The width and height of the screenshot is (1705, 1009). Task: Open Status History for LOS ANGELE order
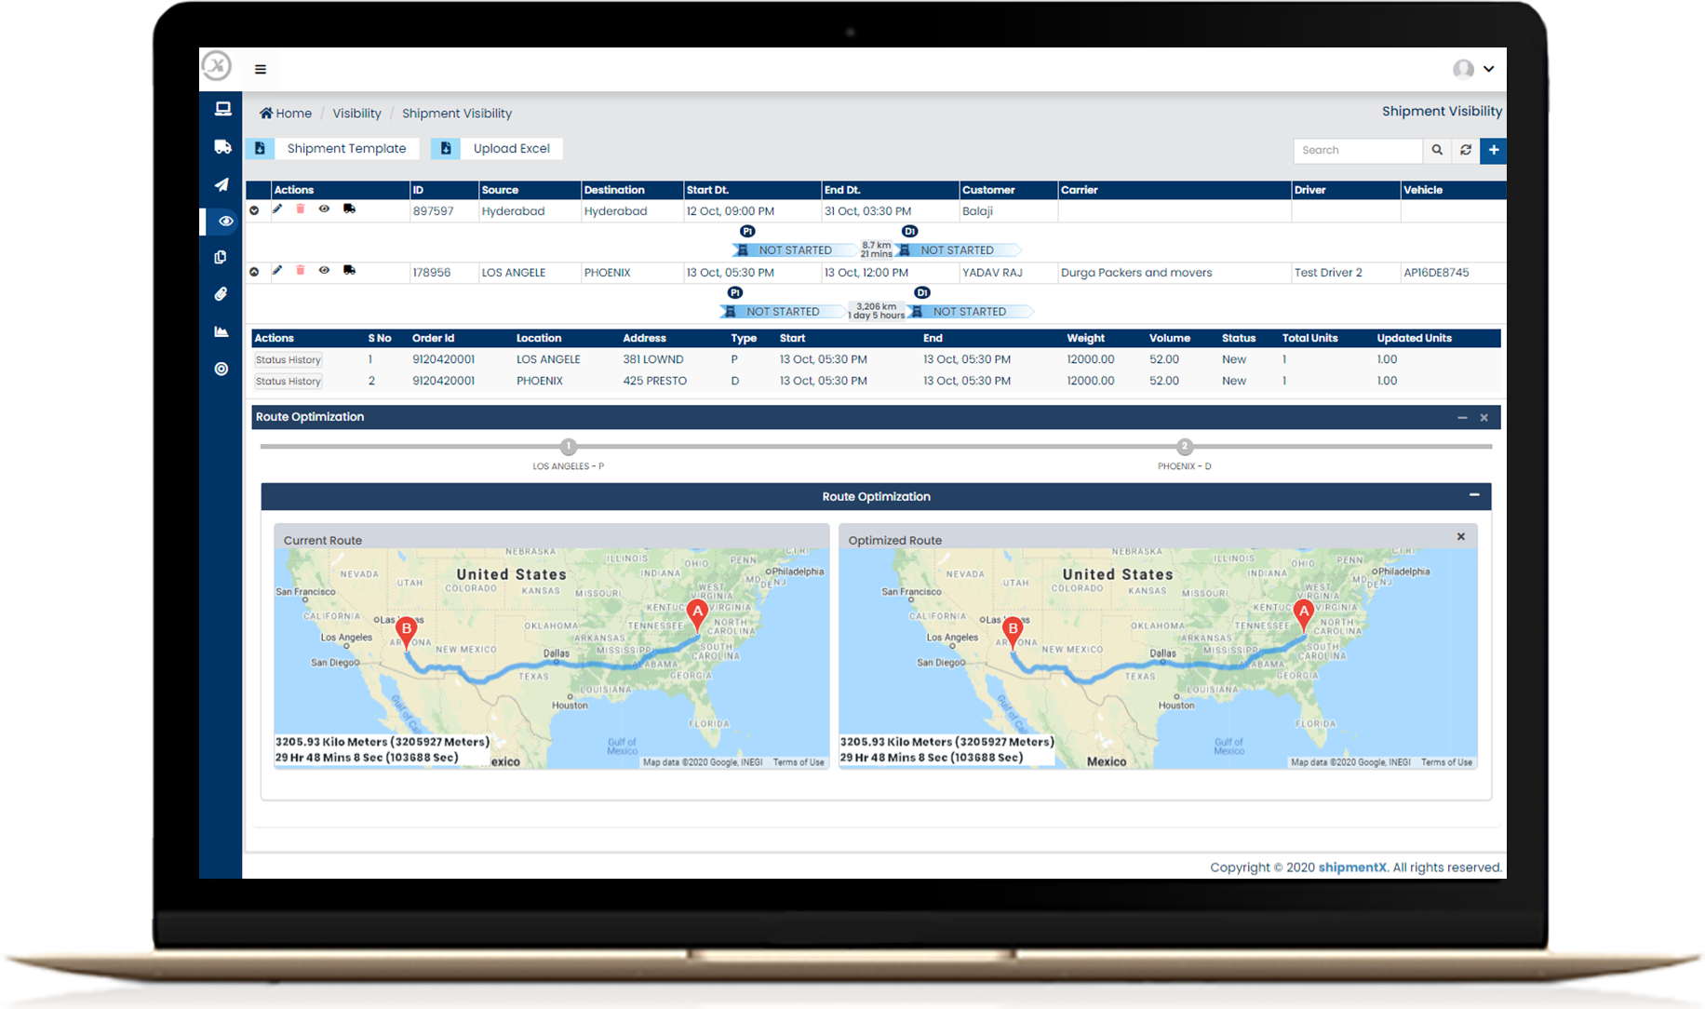point(289,360)
